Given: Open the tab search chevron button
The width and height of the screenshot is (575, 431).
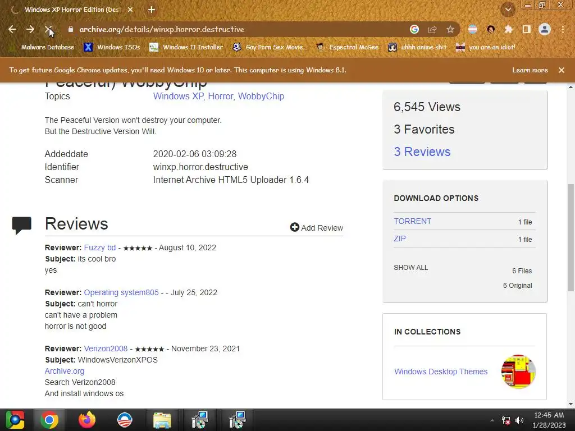Looking at the screenshot, I should (508, 10).
